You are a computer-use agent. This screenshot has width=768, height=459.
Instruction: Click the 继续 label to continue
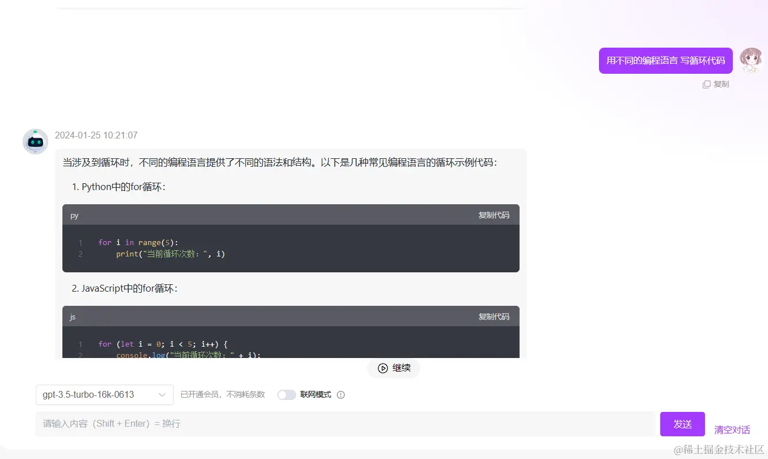click(x=402, y=368)
